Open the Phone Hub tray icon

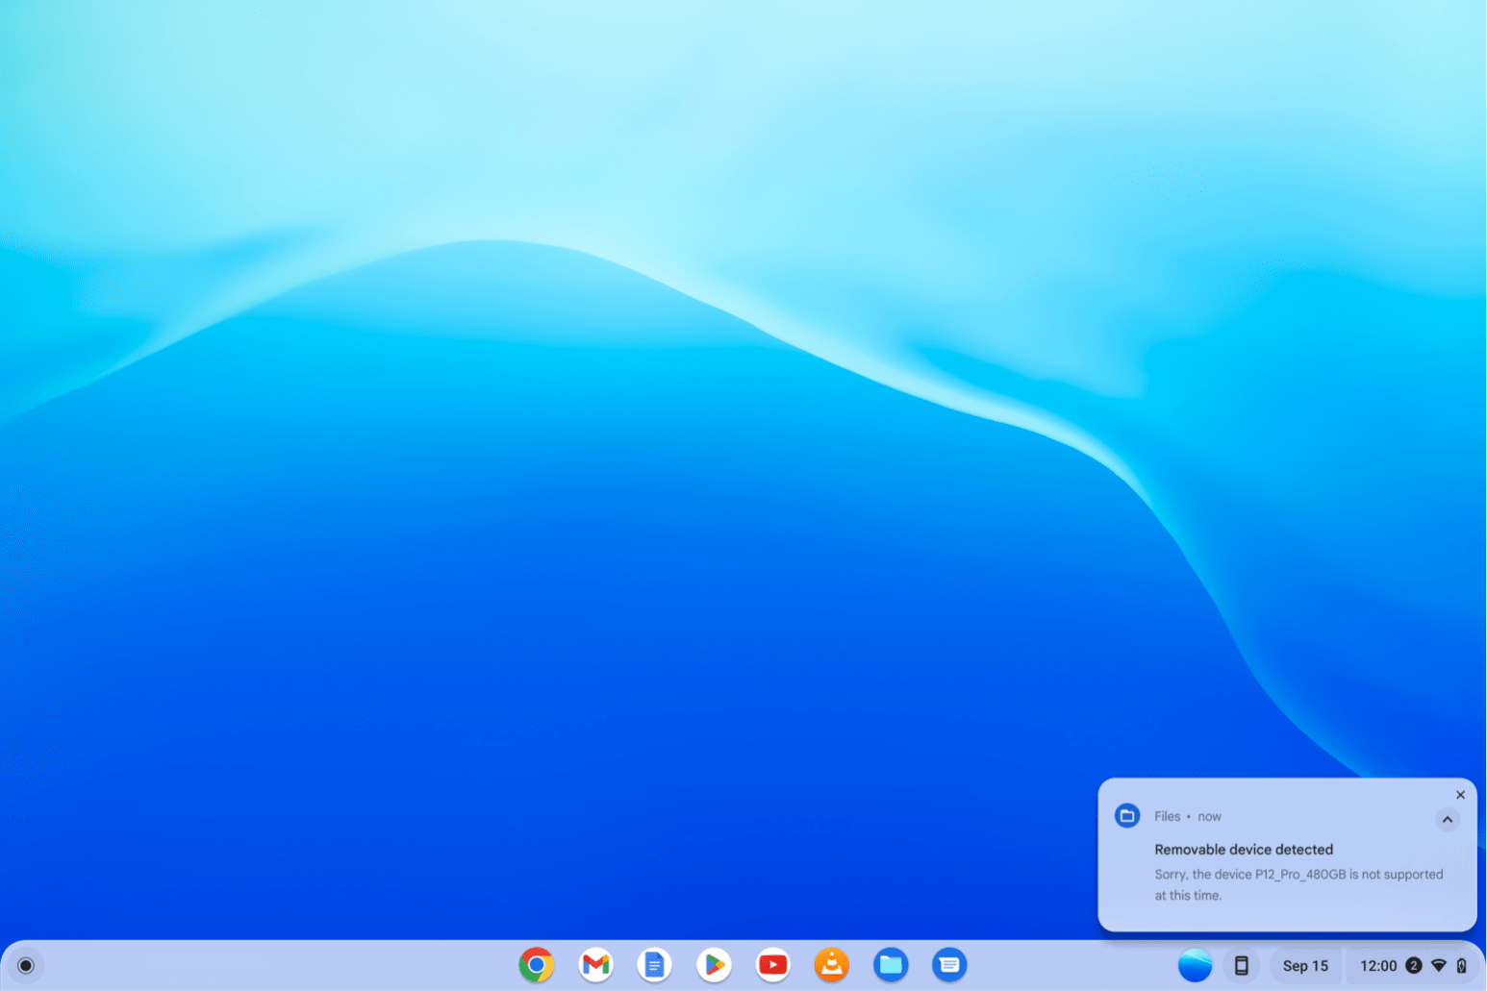click(x=1241, y=965)
